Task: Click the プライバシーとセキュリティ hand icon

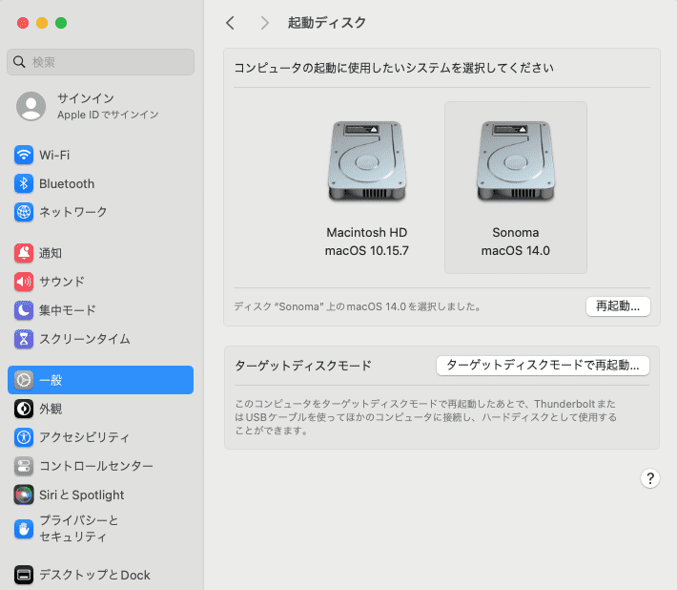Action: click(24, 528)
